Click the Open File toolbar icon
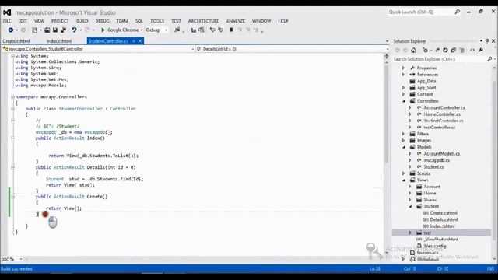The image size is (498, 280). pos(47,30)
